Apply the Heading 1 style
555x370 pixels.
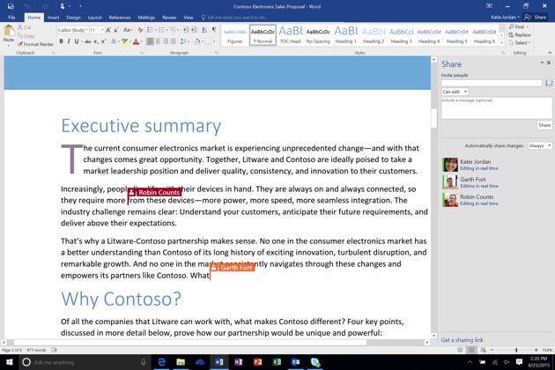tap(346, 34)
